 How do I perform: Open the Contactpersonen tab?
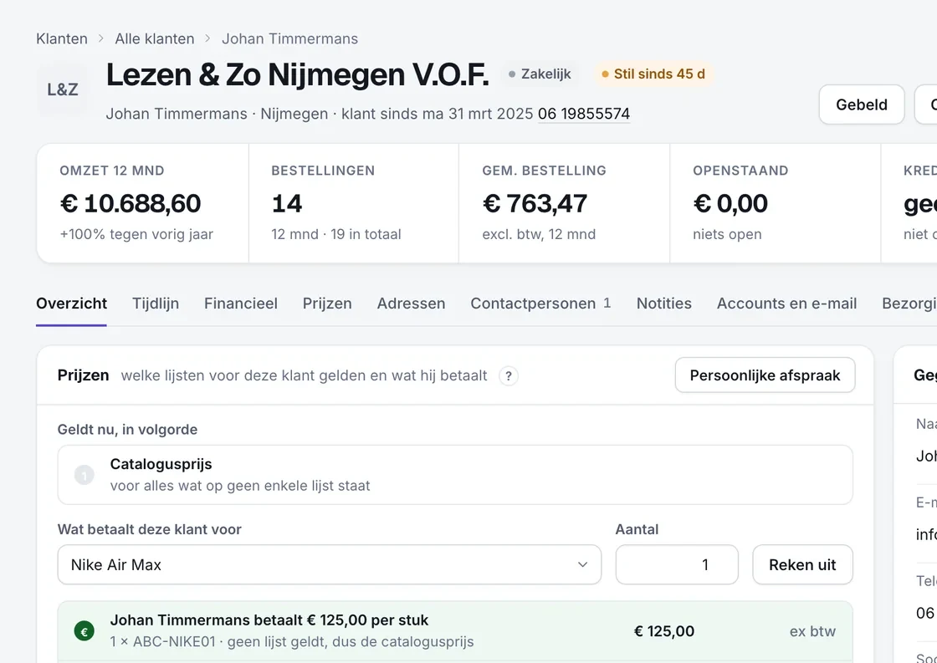coord(540,303)
